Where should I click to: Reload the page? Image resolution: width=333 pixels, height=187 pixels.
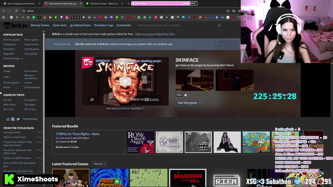tap(16, 11)
